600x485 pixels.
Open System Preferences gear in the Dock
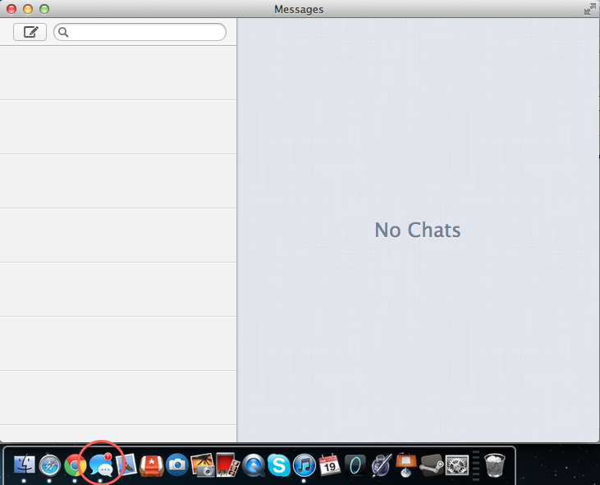point(457,465)
